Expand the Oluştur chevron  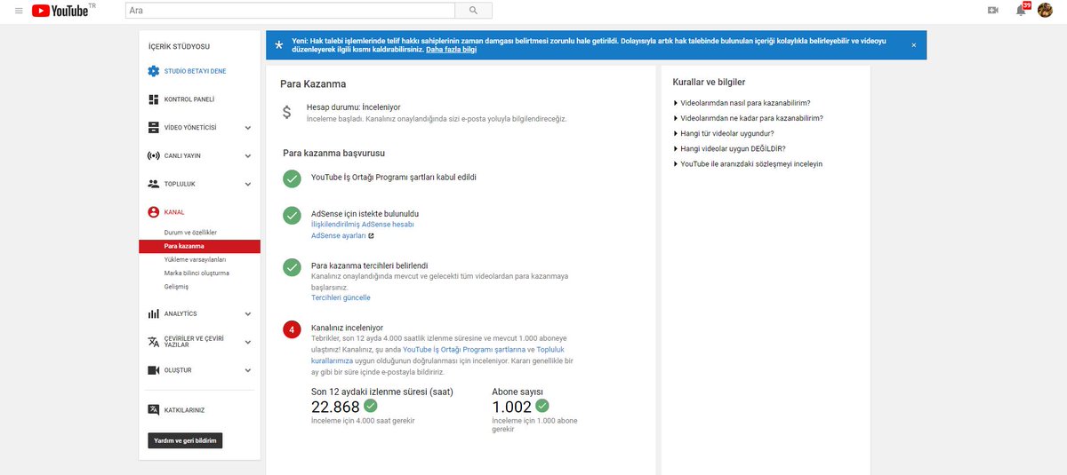point(248,370)
